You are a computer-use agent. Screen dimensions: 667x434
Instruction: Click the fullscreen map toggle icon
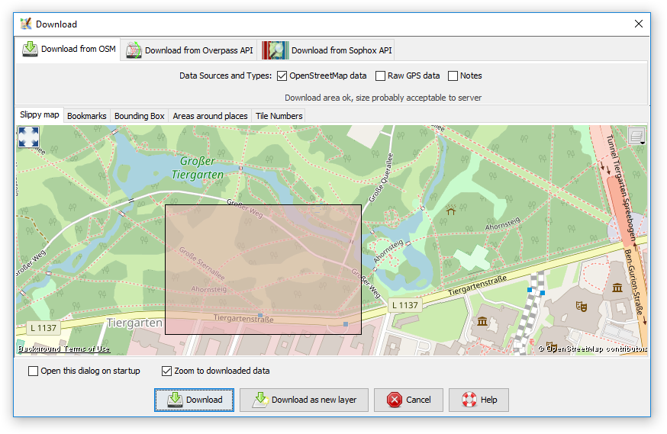[28, 137]
